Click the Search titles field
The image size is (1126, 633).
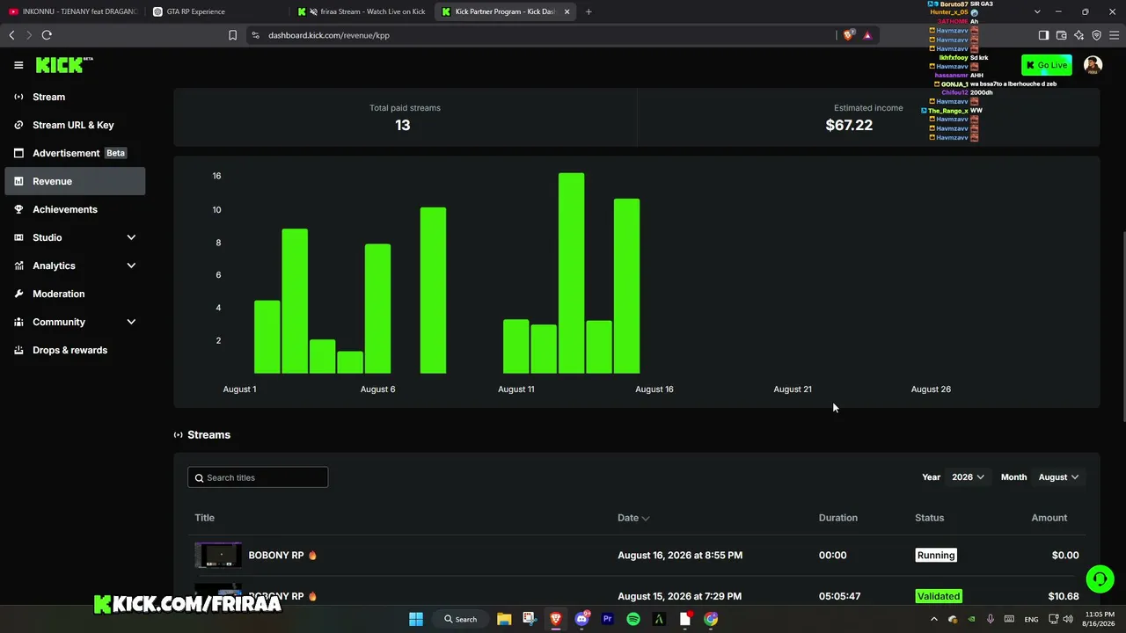pyautogui.click(x=258, y=477)
